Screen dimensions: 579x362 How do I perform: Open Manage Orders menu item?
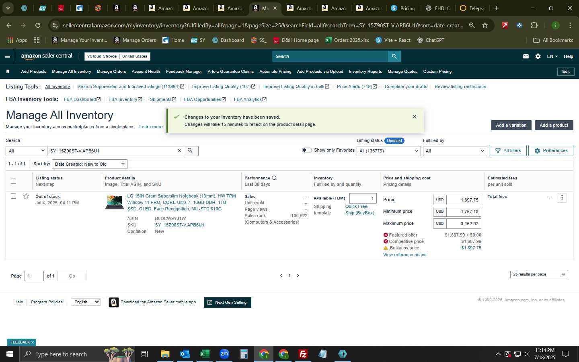(x=111, y=72)
